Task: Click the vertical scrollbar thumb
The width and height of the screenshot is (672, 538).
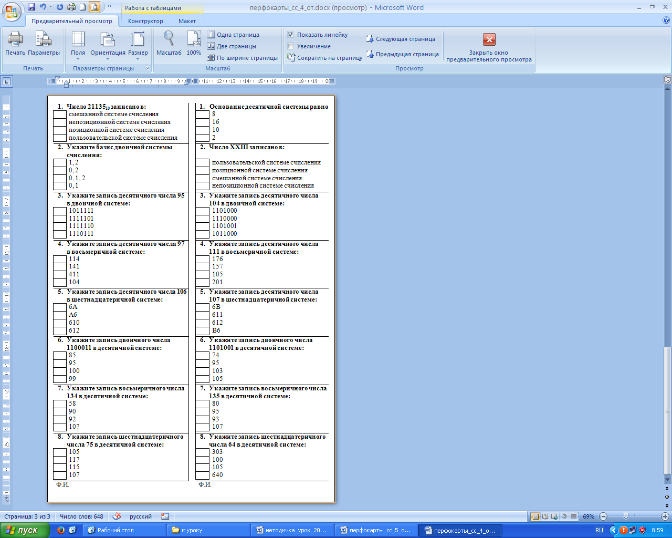Action: click(667, 410)
